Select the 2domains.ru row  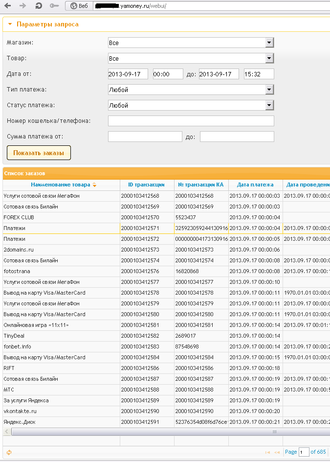(x=166, y=250)
